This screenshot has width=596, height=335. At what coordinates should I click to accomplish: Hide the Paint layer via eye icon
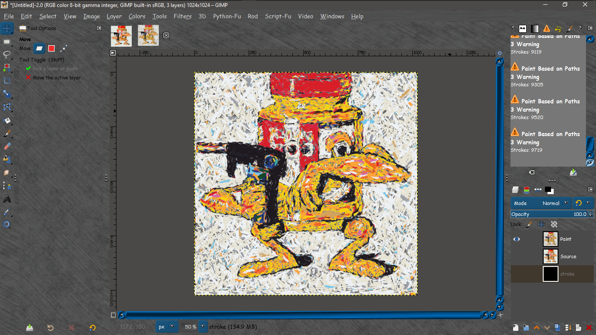517,239
